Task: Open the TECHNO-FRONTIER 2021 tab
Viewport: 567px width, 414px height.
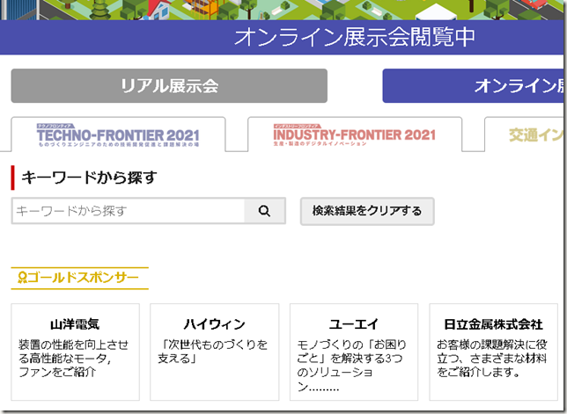Action: 118,134
